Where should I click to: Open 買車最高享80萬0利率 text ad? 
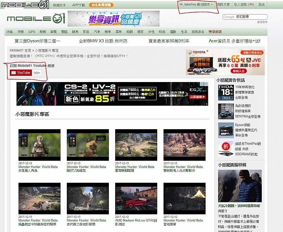click(169, 41)
